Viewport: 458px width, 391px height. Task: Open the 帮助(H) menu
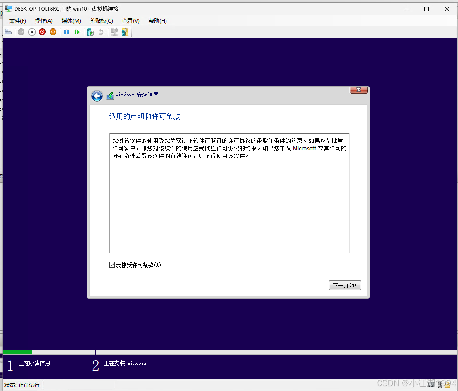(x=158, y=21)
